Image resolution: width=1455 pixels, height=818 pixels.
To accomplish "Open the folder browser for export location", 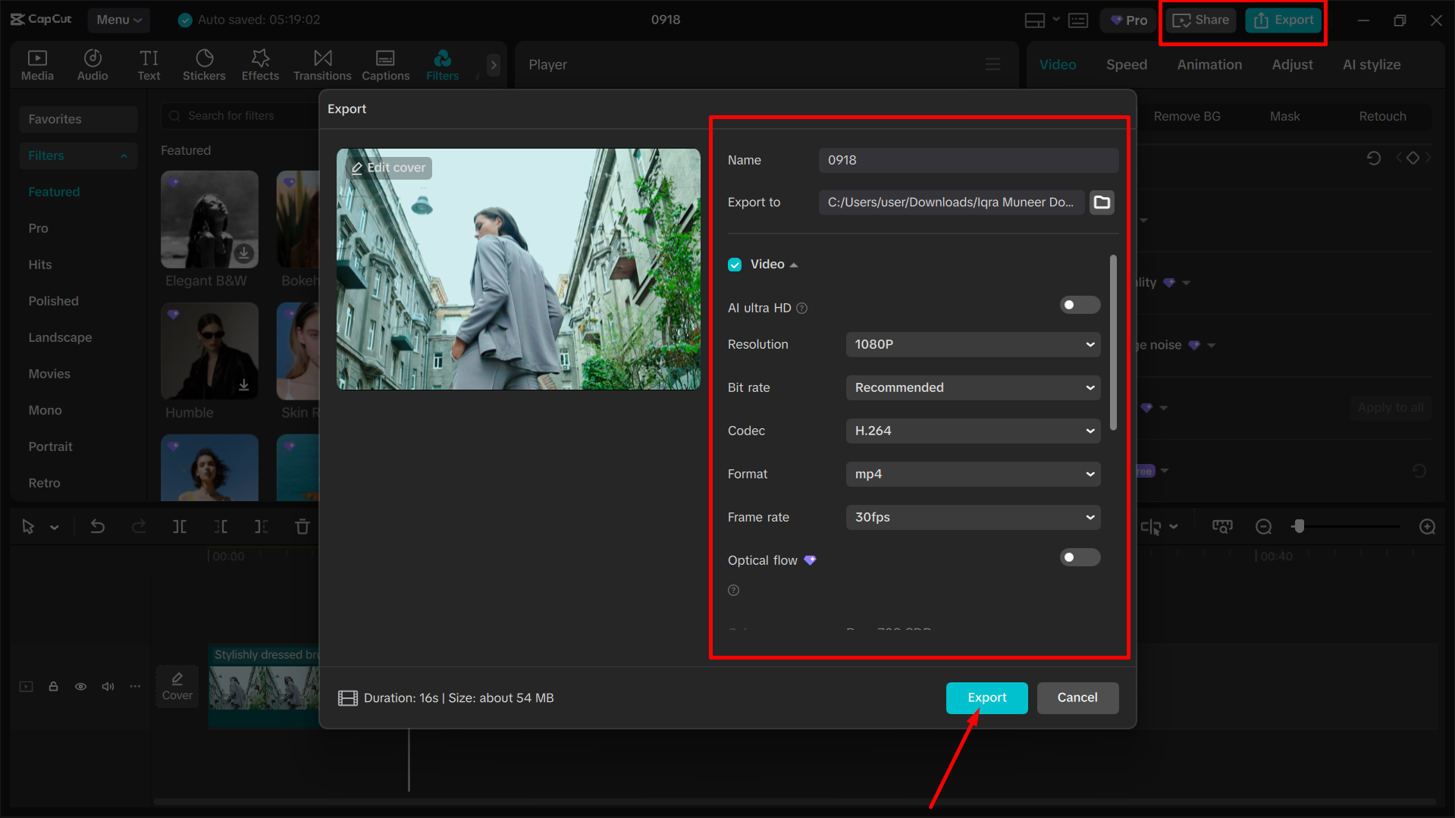I will tap(1102, 202).
